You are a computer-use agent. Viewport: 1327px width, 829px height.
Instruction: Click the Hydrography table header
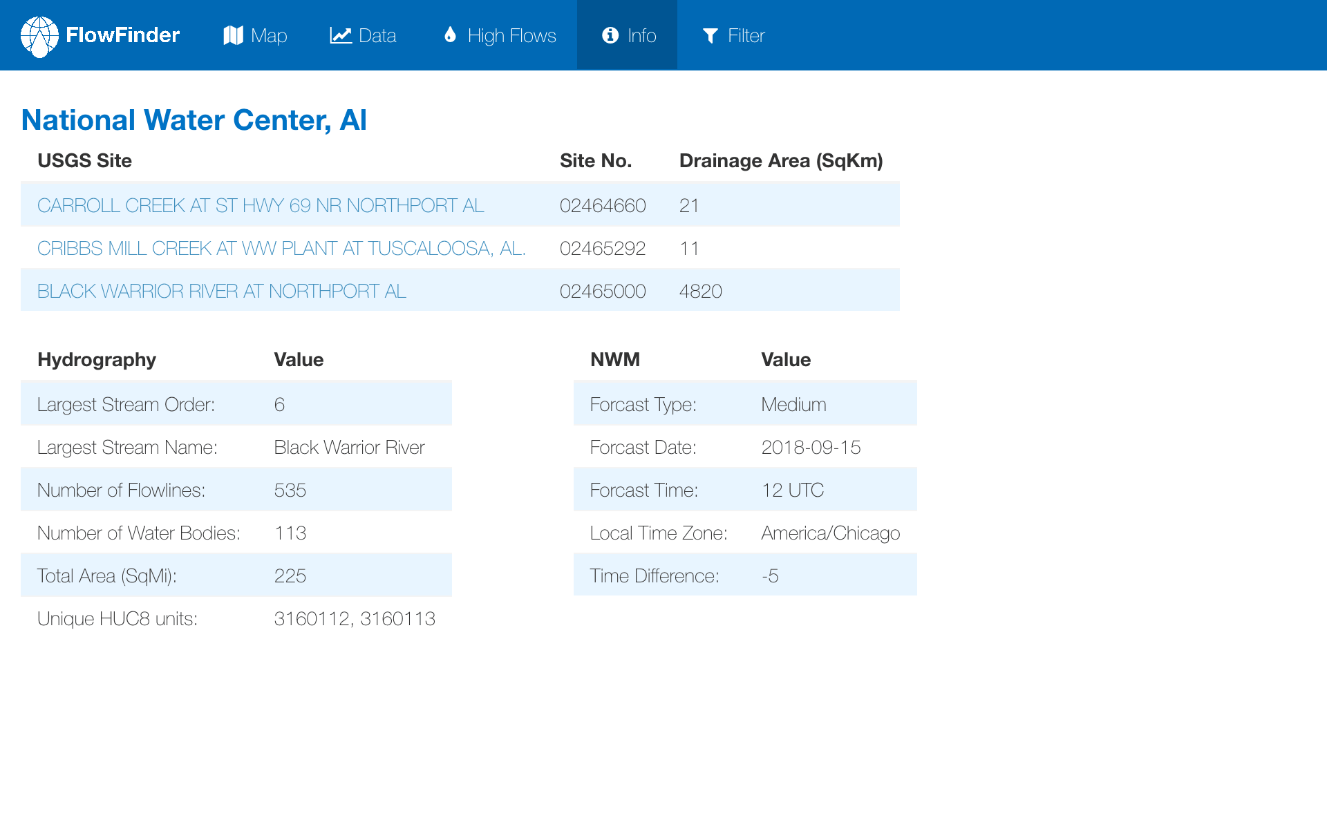(x=97, y=360)
